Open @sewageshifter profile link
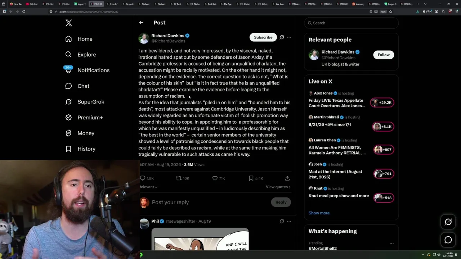The image size is (461, 259). click(x=180, y=221)
